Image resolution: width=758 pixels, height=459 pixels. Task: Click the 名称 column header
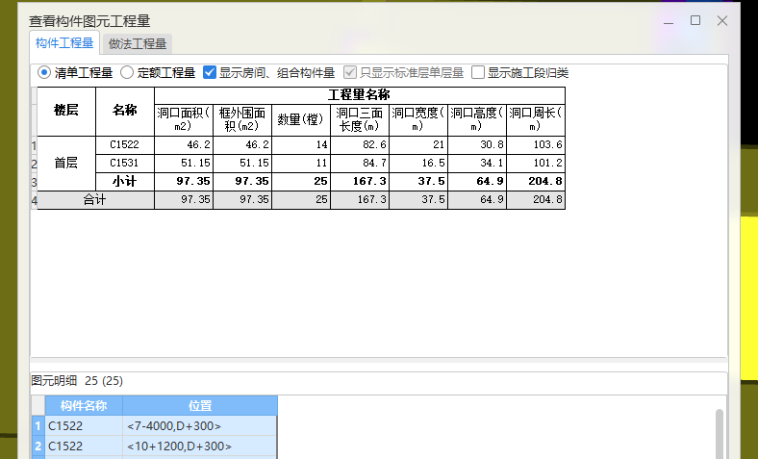point(125,112)
